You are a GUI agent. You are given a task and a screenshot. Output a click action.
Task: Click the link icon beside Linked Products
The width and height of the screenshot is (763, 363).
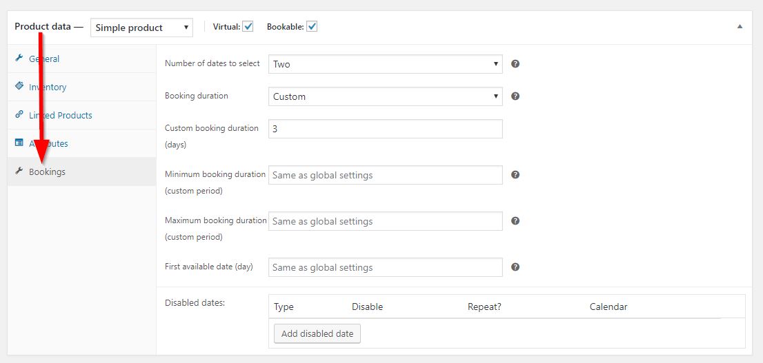point(19,115)
